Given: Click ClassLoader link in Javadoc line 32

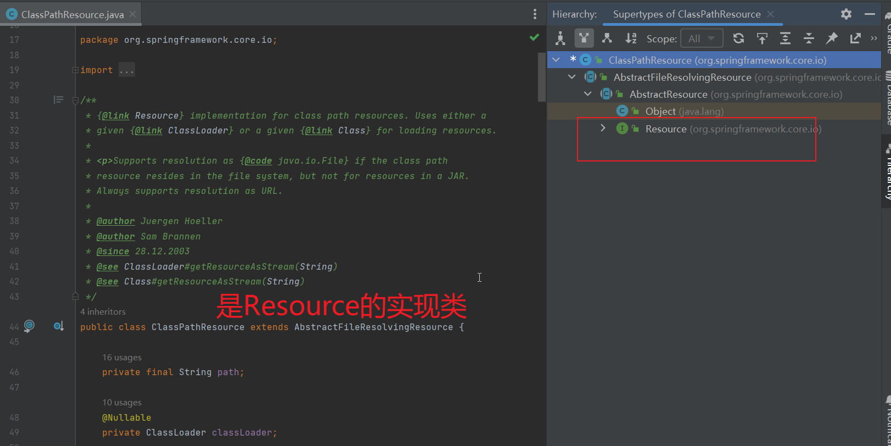Looking at the screenshot, I should [198, 130].
